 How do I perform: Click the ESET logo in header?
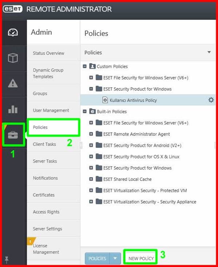tap(13, 9)
